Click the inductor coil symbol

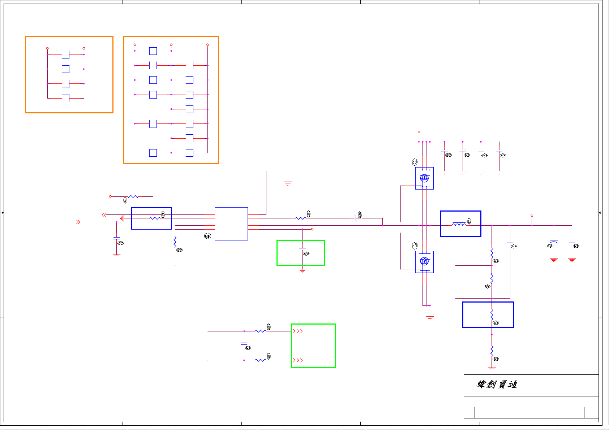[x=459, y=224]
